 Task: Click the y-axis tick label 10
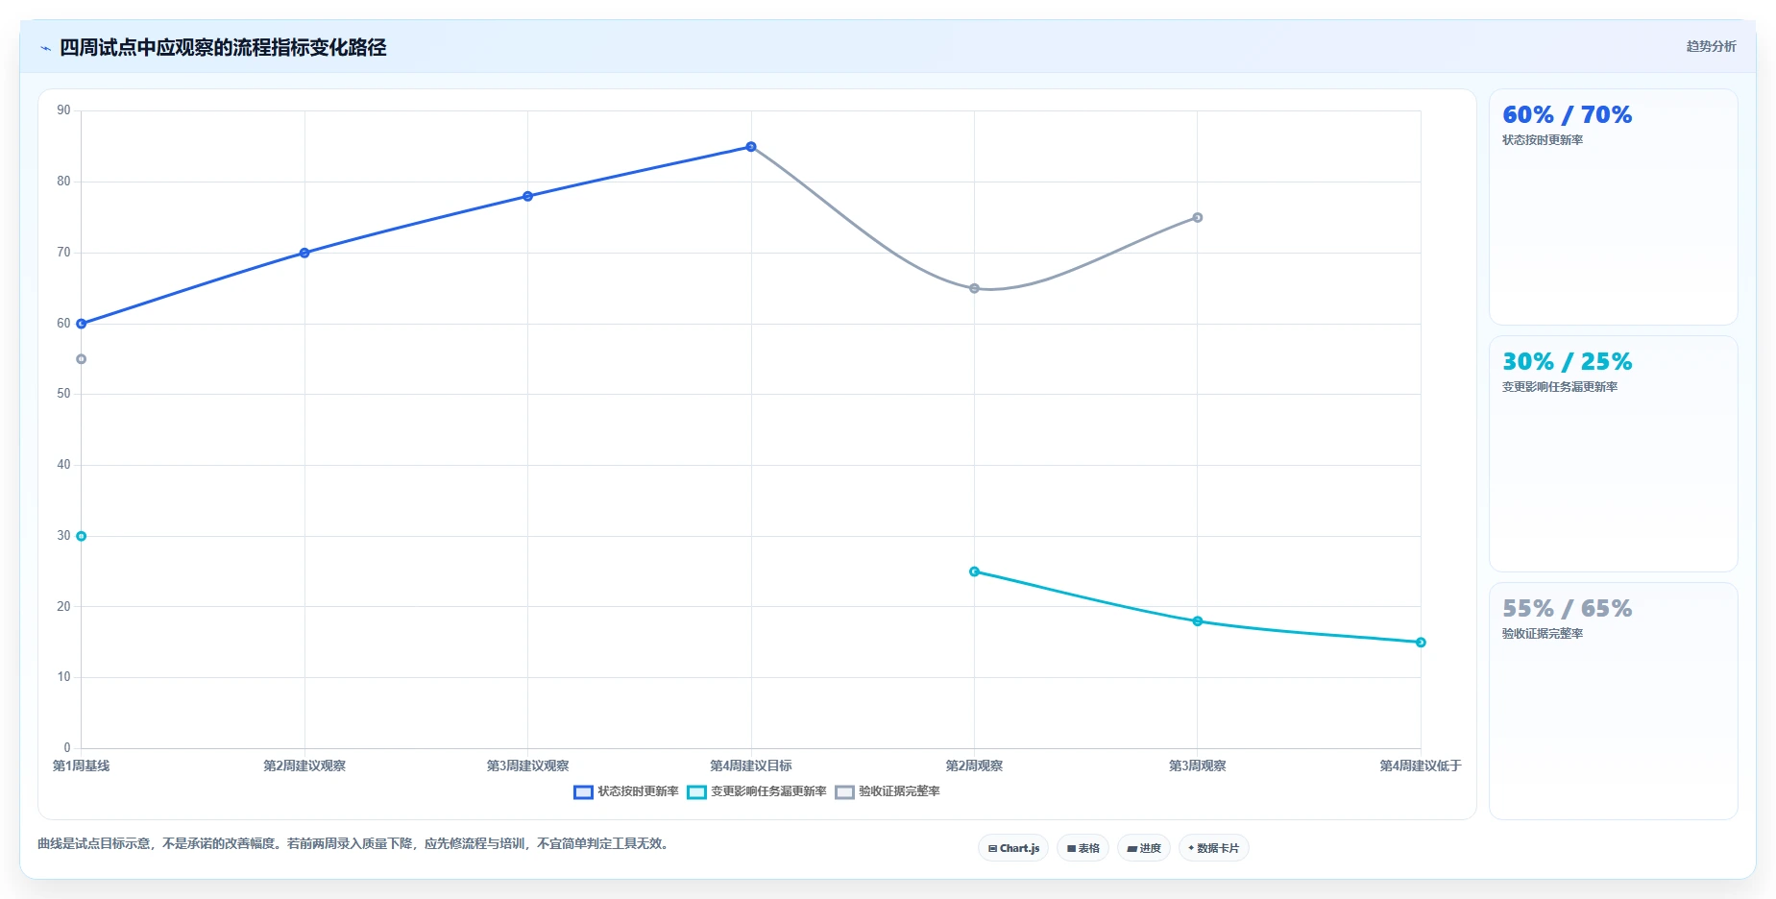pyautogui.click(x=63, y=677)
